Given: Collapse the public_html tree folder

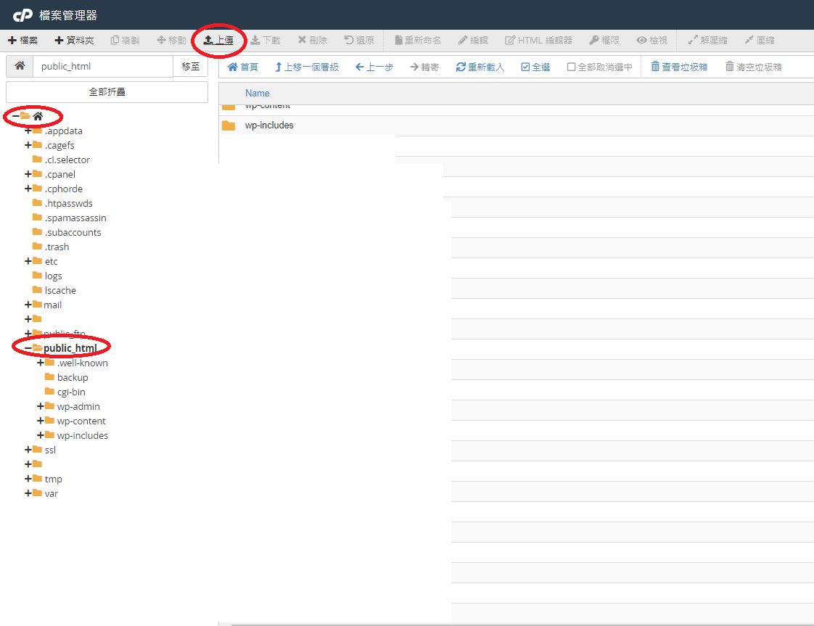Looking at the screenshot, I should (28, 348).
